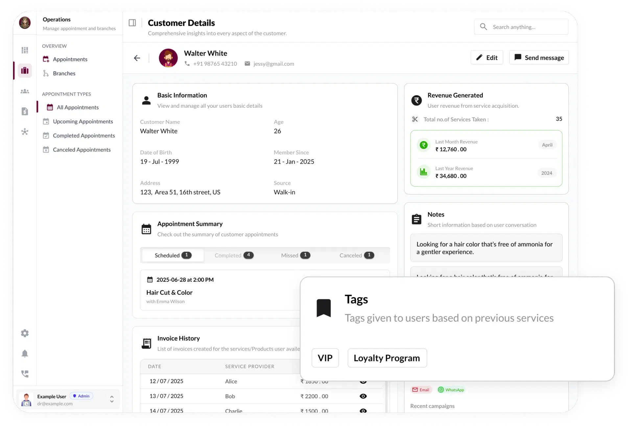View invoice from Bob with eye icon
This screenshot has height=428, width=631.
pos(363,396)
